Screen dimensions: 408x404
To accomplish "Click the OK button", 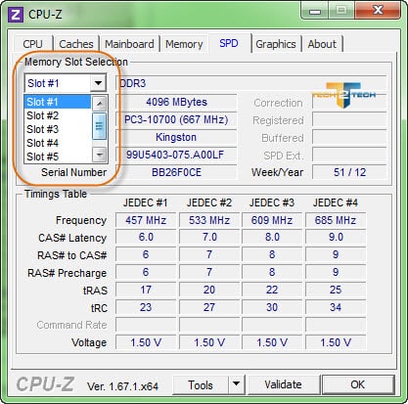I will tap(358, 384).
